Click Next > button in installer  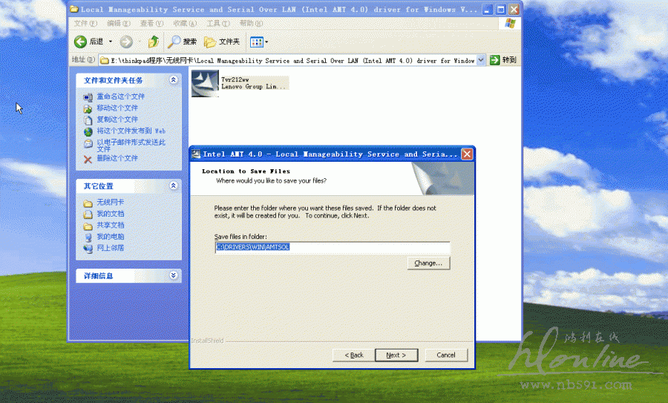[396, 355]
